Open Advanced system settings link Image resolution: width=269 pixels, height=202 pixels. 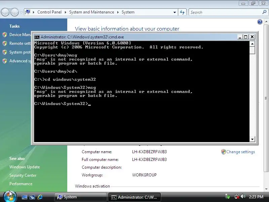tap(20, 61)
